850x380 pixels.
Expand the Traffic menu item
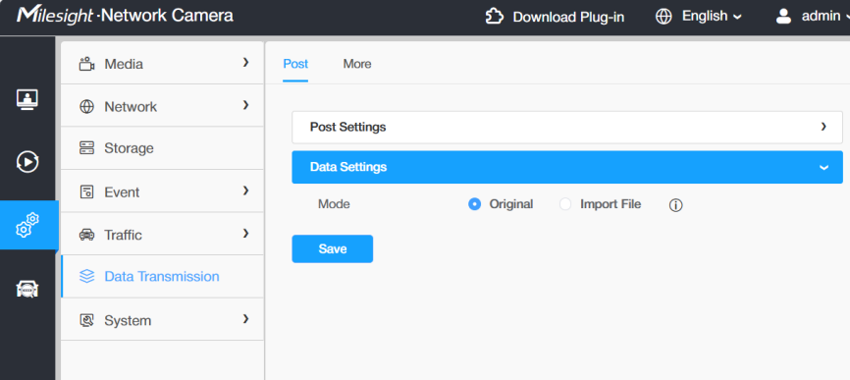pos(162,234)
